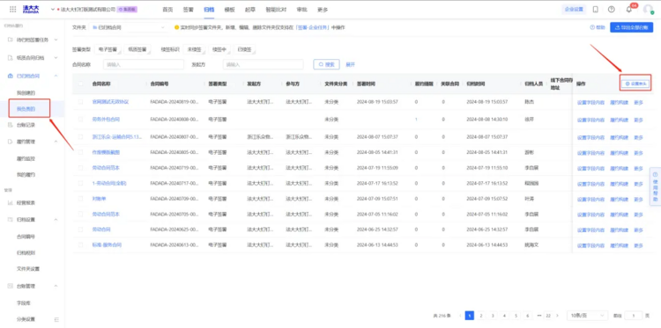Viewport: 661px width, 328px height.
Task: Click the notification bell icon
Action: (x=628, y=10)
